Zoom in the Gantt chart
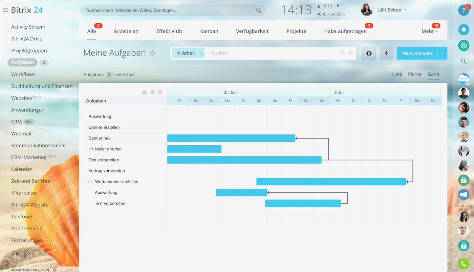 (153, 92)
